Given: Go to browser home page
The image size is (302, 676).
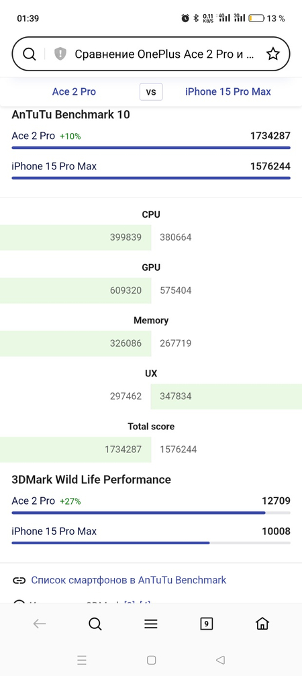Looking at the screenshot, I should click(262, 624).
